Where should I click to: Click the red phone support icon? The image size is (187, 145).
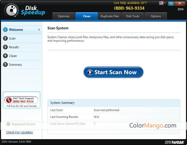point(8,100)
